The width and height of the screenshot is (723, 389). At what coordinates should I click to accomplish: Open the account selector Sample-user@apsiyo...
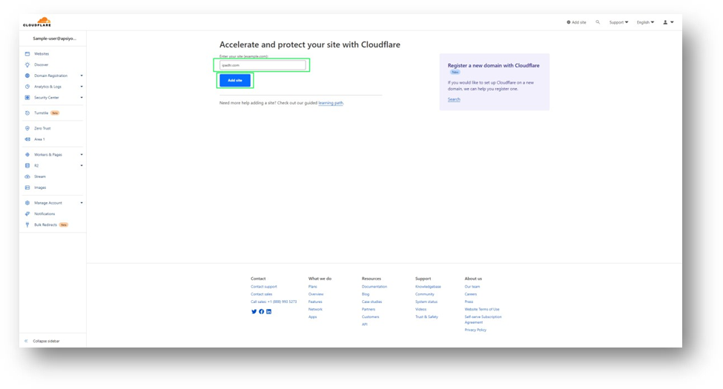click(54, 39)
